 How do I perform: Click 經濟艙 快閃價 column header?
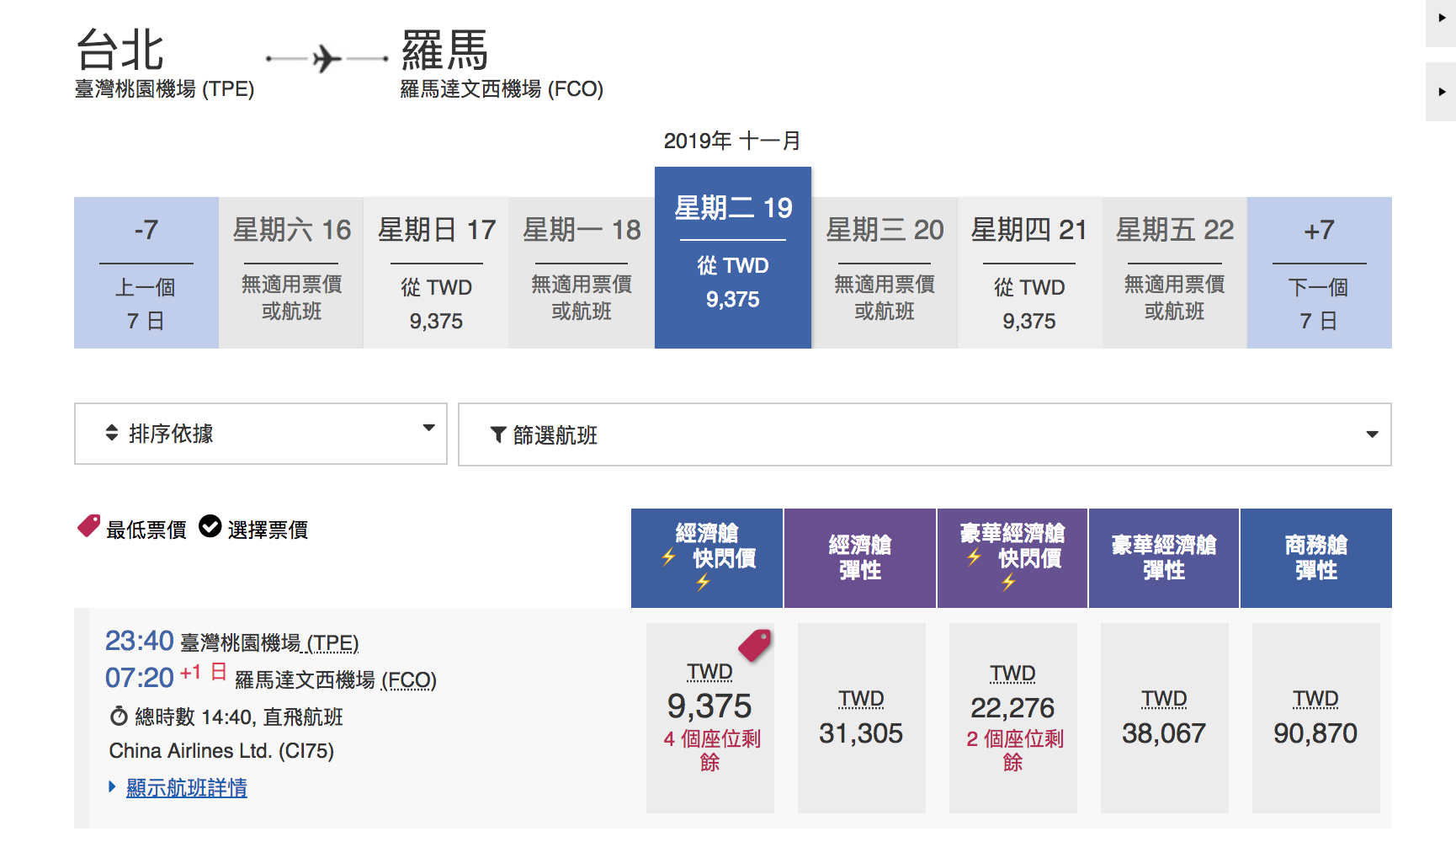[707, 558]
